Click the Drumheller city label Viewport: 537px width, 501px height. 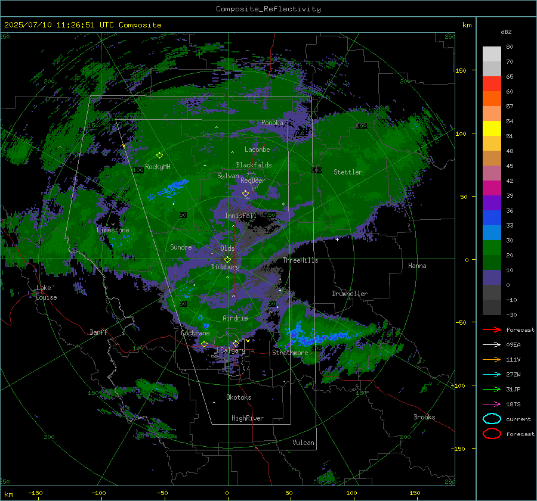[x=350, y=294]
